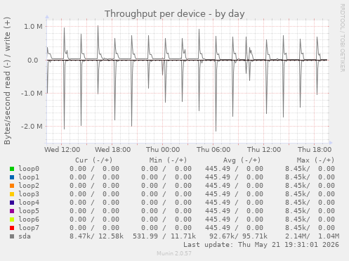The height and width of the screenshot is (261, 349).
Task: Click the 'loop7' legend label
Action: tap(29, 228)
